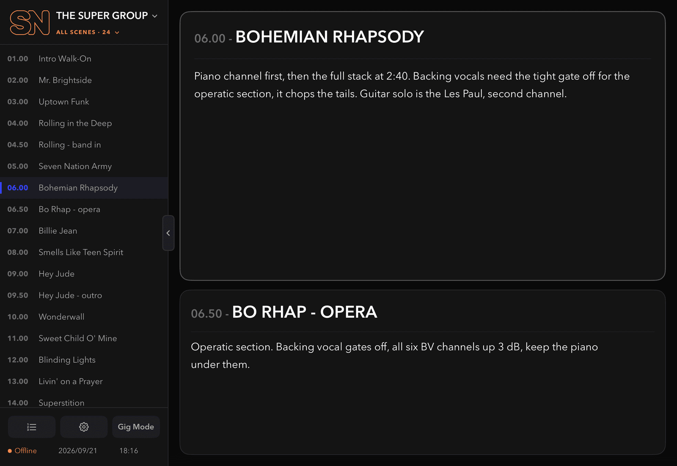Screen dimensions: 677x466
Task: Enable Gig Mode
Action: click(x=136, y=427)
